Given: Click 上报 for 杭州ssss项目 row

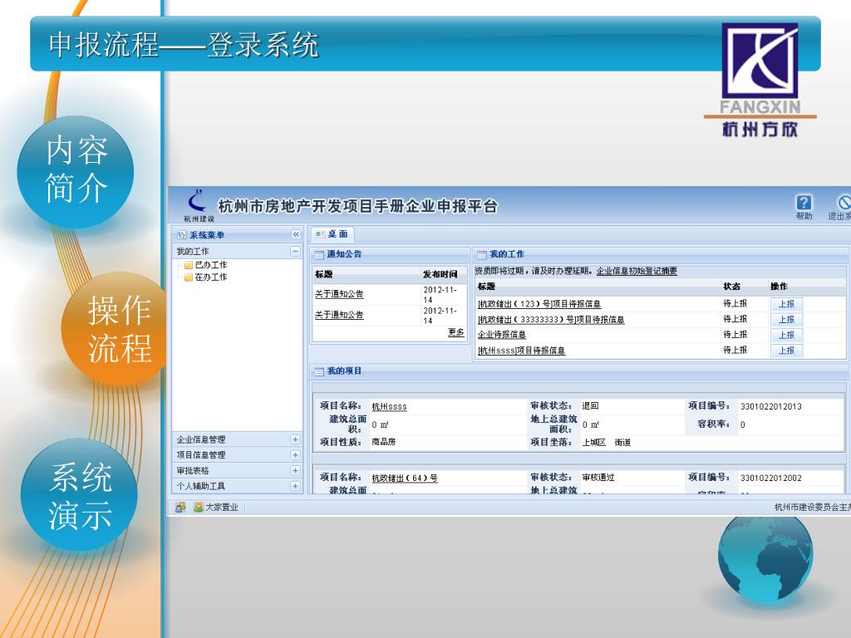Looking at the screenshot, I should 786,351.
